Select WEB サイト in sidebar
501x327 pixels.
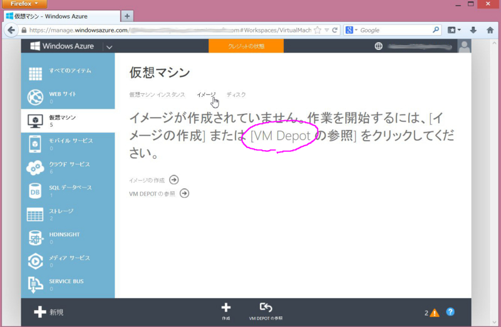pos(63,94)
